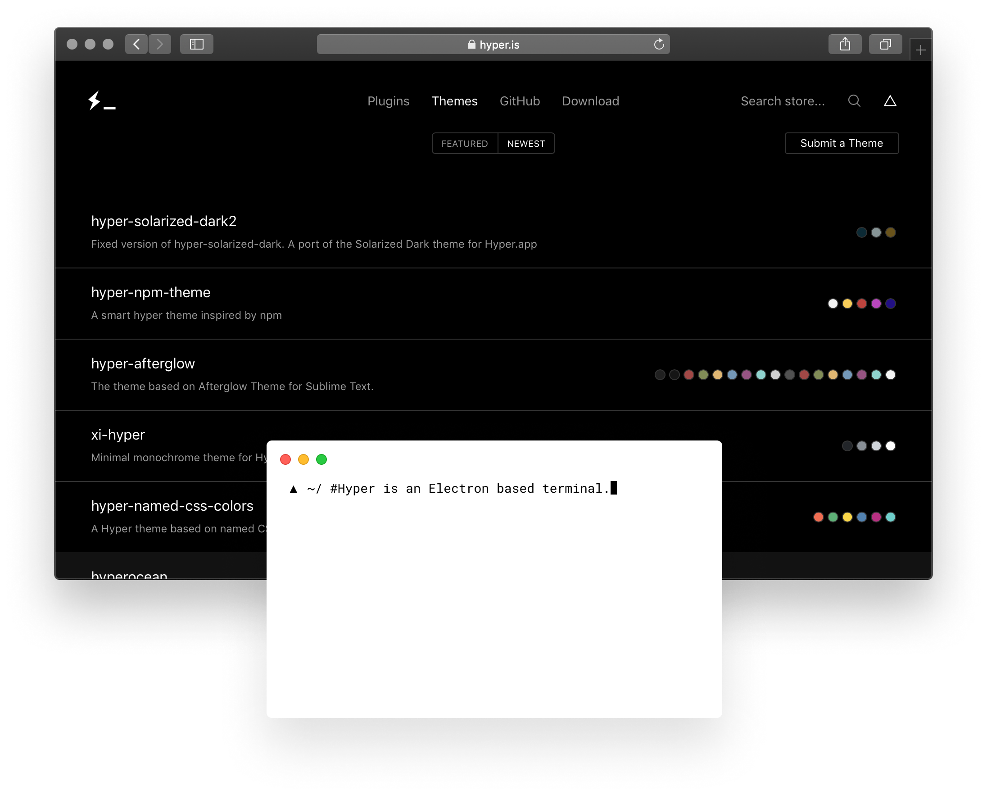Open the GitHub navigation link
Screen dimensions: 987x799
point(520,101)
